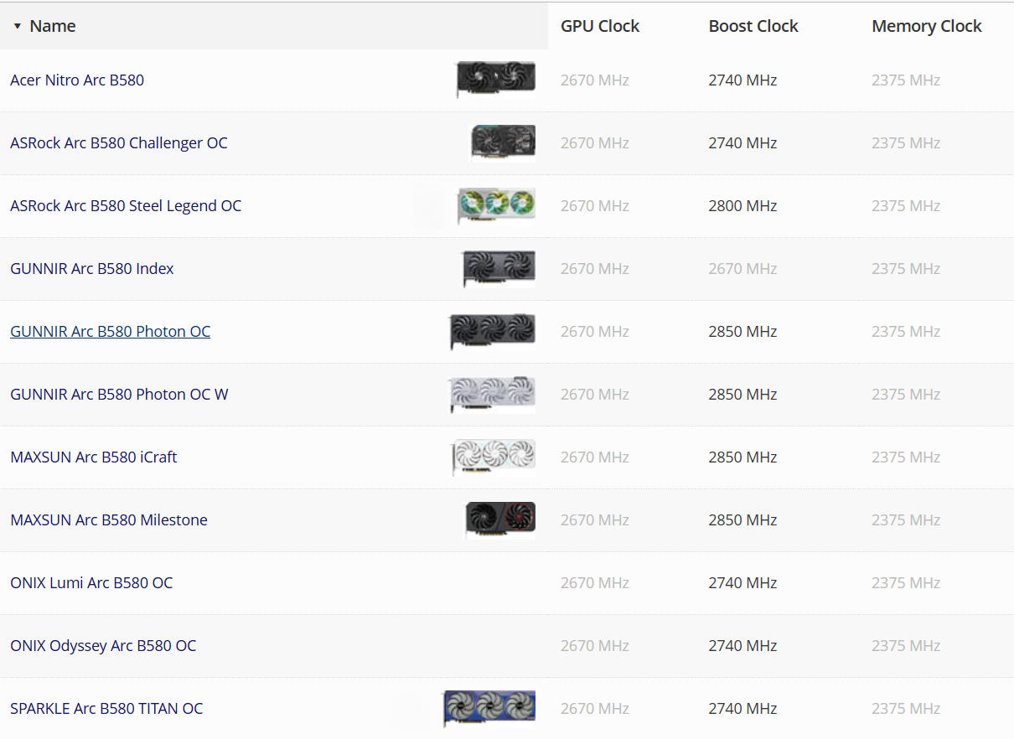Screen dimensions: 1014x739
Task: Open the GUNNIR Arc B580 Index link
Action: coord(92,269)
